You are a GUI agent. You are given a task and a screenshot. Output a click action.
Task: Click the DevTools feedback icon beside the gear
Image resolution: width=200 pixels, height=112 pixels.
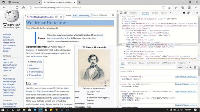point(188,13)
